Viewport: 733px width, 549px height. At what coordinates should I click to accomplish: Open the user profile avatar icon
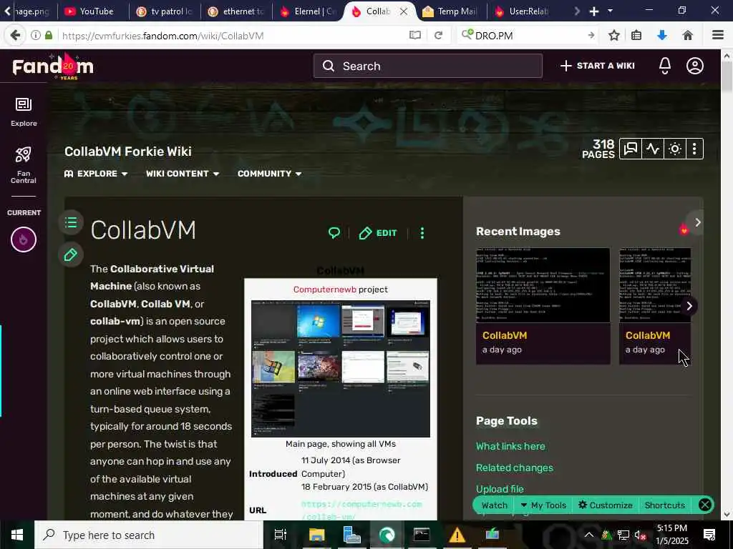point(695,66)
